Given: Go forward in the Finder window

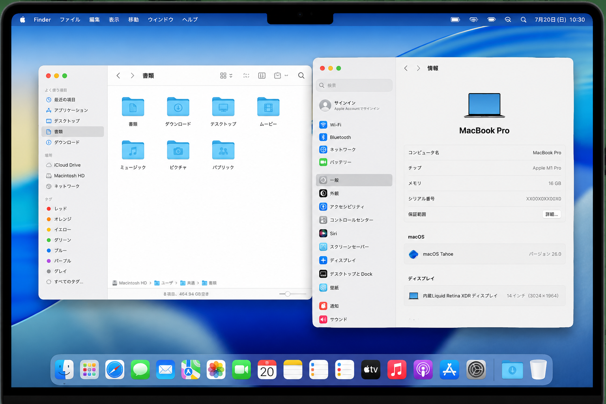Looking at the screenshot, I should [132, 75].
